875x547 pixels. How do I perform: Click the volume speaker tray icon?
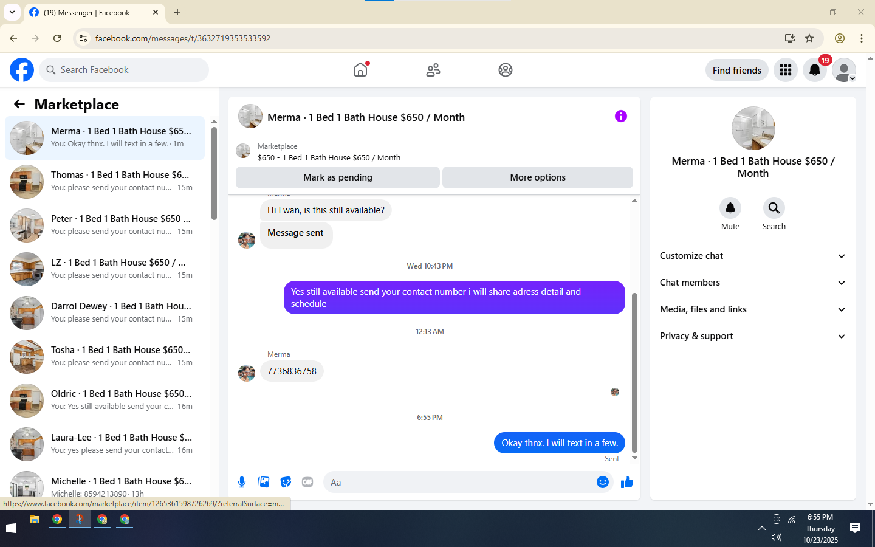(776, 537)
